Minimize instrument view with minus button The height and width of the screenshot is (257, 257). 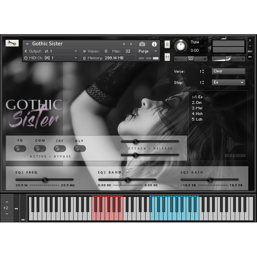[250, 46]
